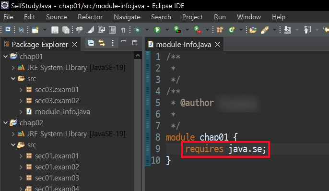
Task: Open the Refactor menu
Action: click(90, 17)
